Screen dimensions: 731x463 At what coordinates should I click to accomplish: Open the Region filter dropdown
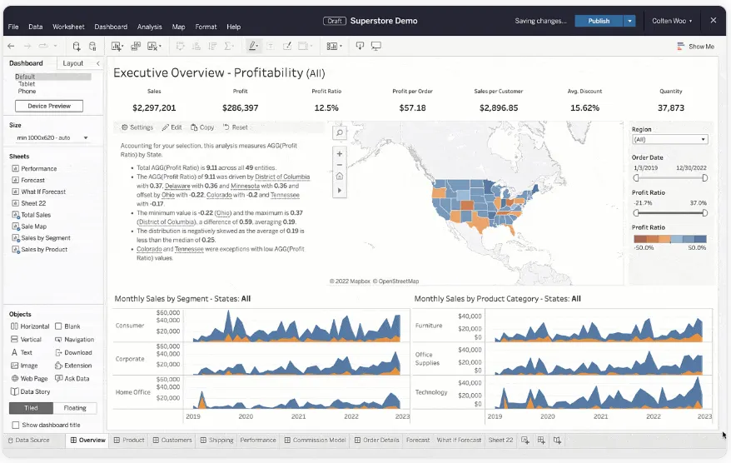(669, 140)
